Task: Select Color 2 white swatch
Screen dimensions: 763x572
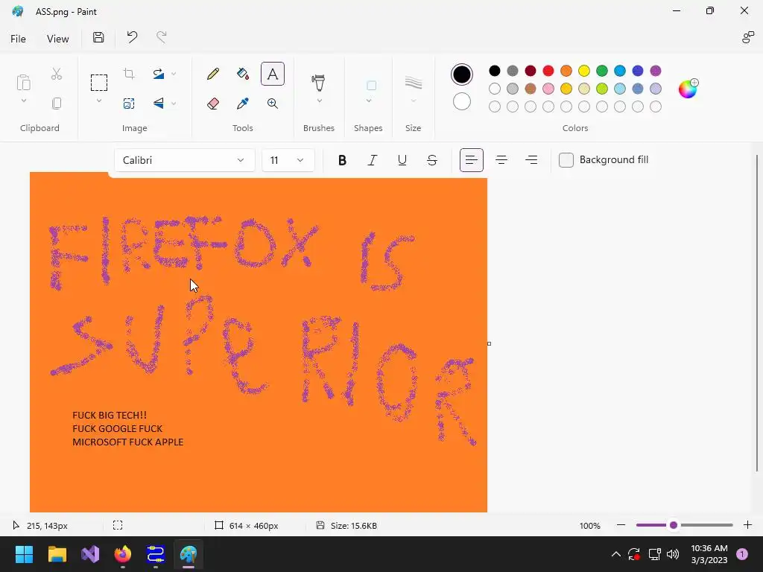Action: 462,101
